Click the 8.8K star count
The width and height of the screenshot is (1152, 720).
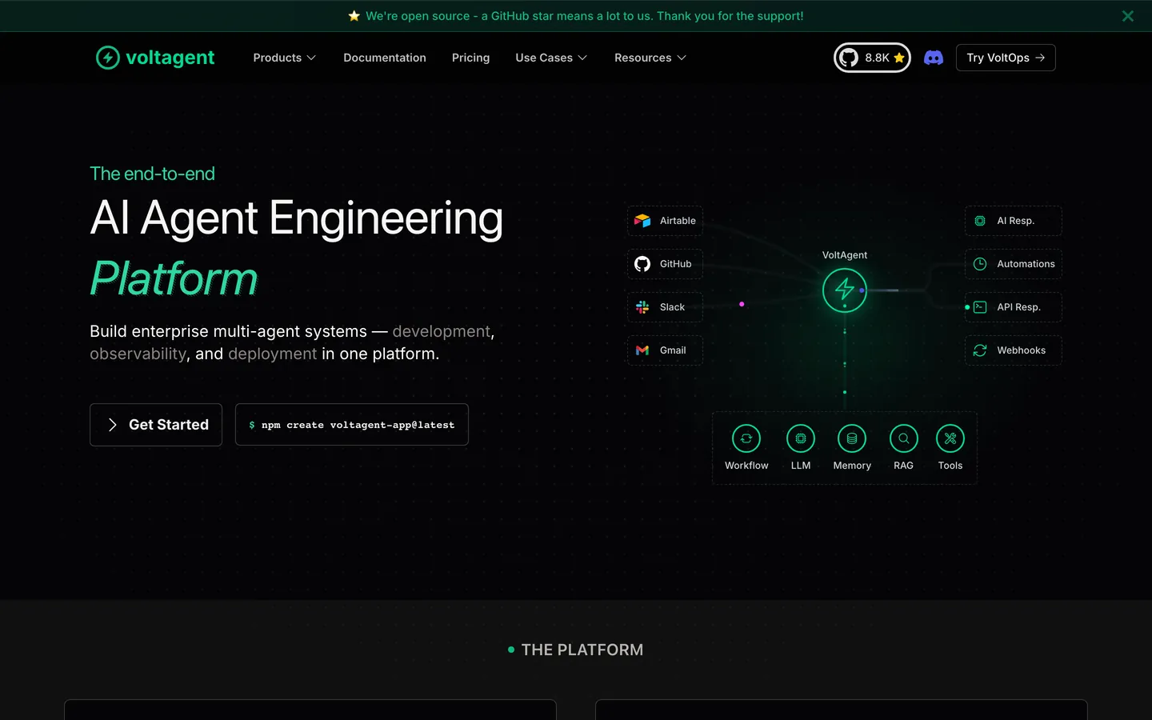[x=877, y=58]
